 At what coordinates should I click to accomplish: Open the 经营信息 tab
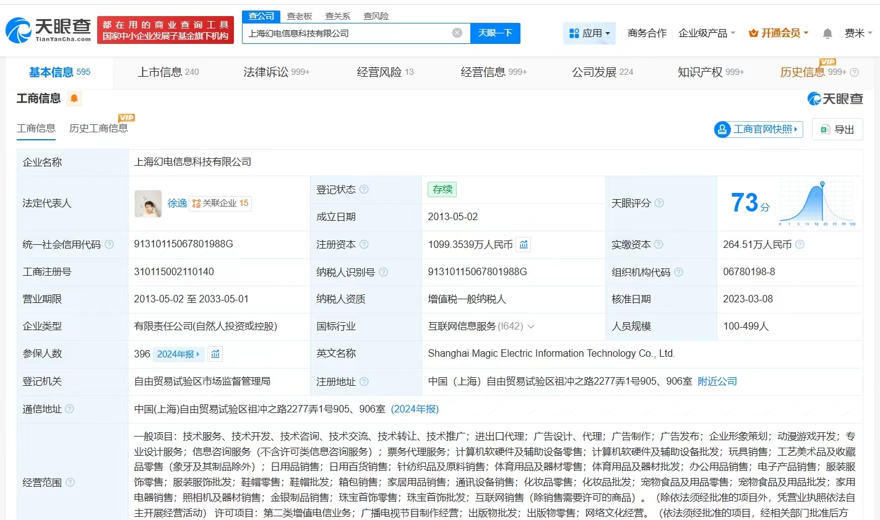tap(494, 72)
